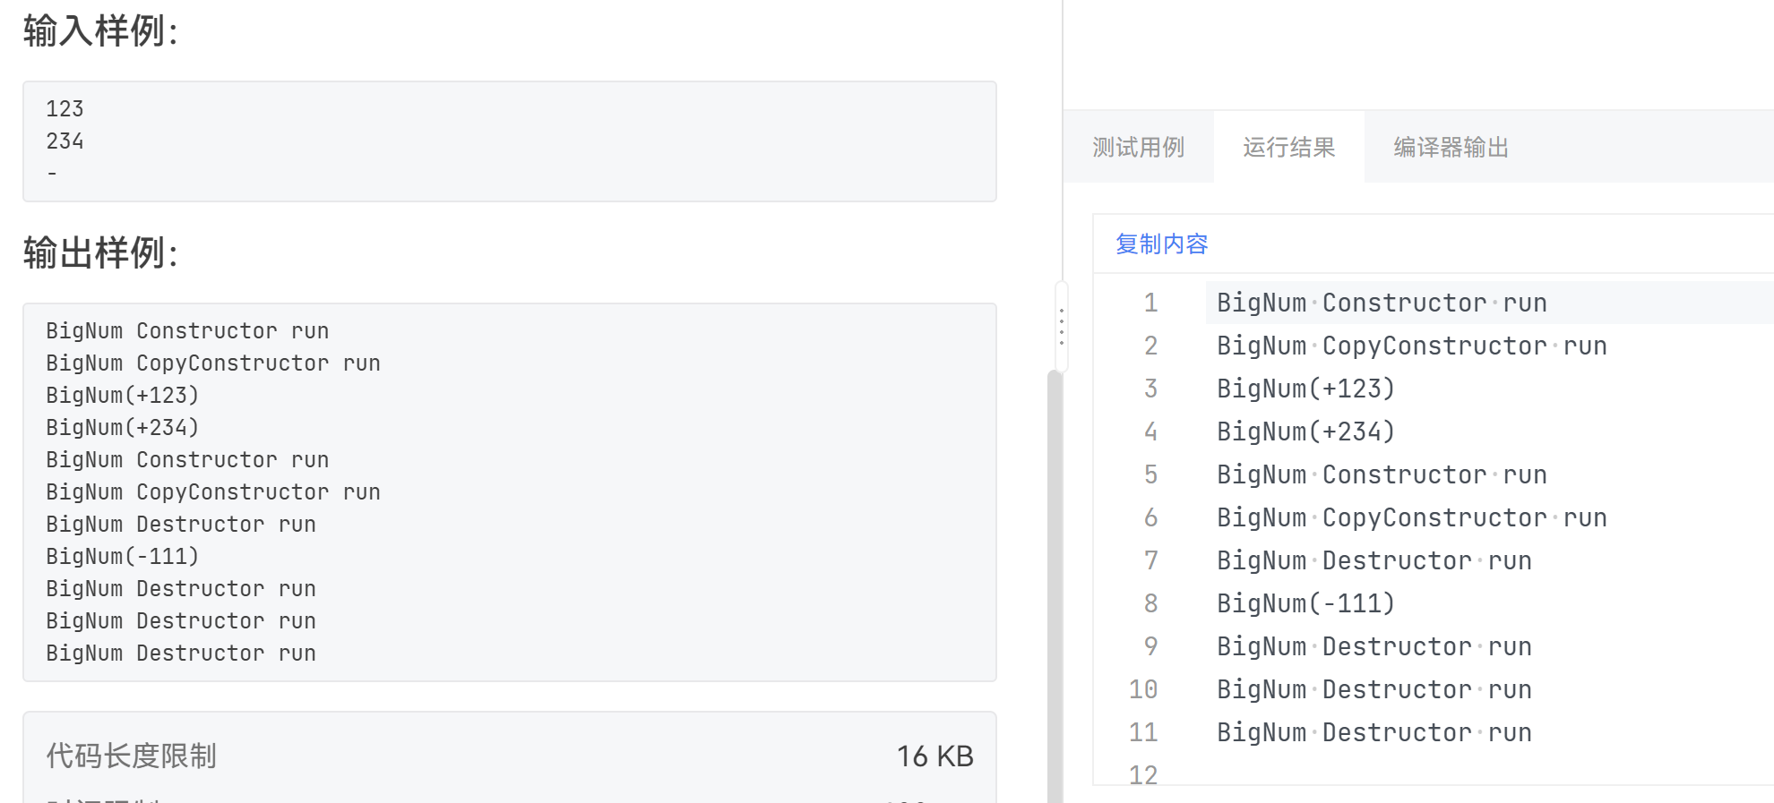Viewport: 1774px width, 803px height.
Task: Click the 代码长度限制 row
Action: click(x=509, y=756)
